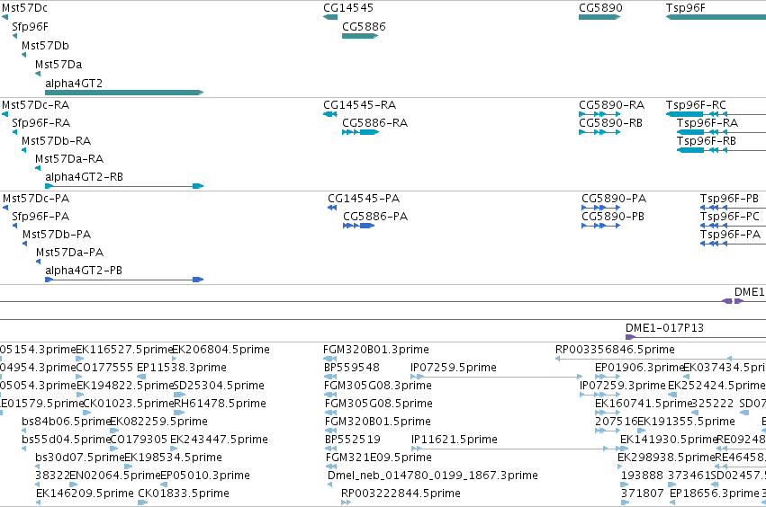This screenshot has height=507, width=766.
Task: Open transcript Tsp96F-RC
Action: tap(696, 105)
